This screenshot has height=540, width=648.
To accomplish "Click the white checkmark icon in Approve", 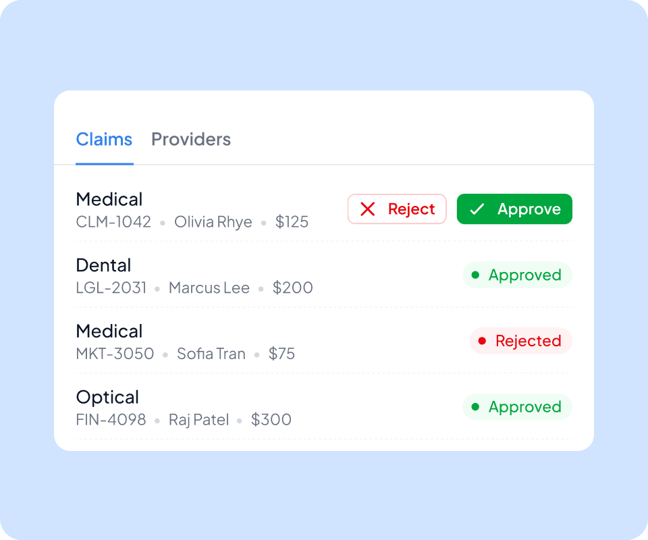I will 477,209.
